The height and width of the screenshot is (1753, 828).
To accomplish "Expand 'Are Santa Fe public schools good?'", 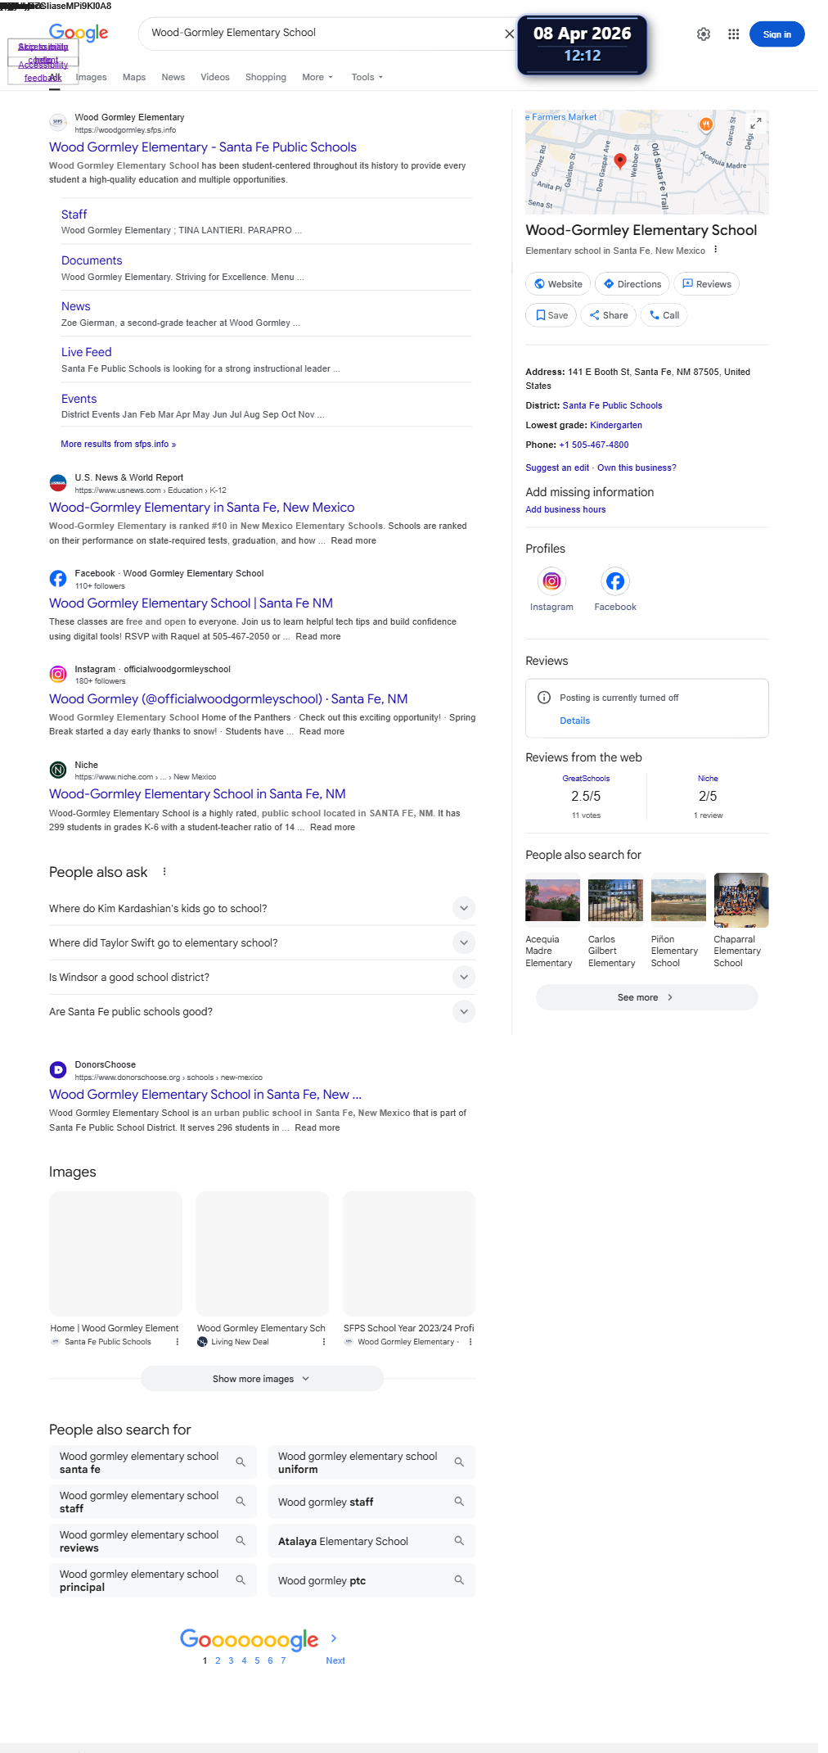I will [463, 1011].
